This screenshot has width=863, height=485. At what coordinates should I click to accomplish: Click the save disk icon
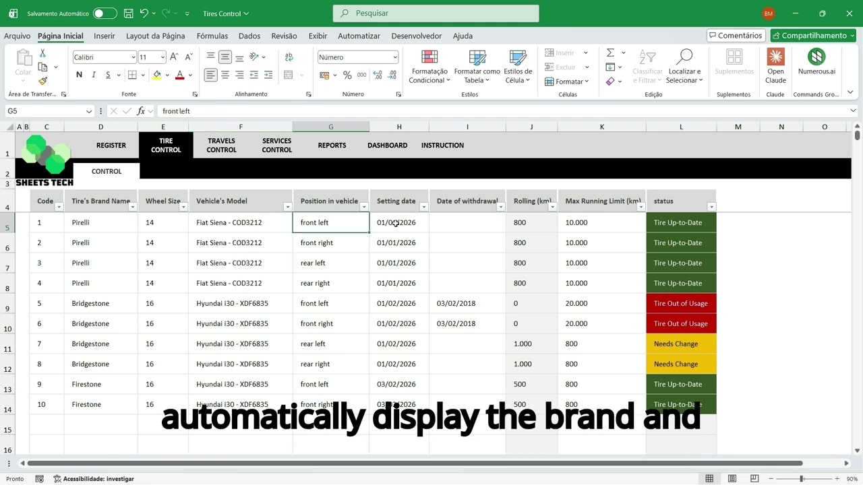point(129,13)
